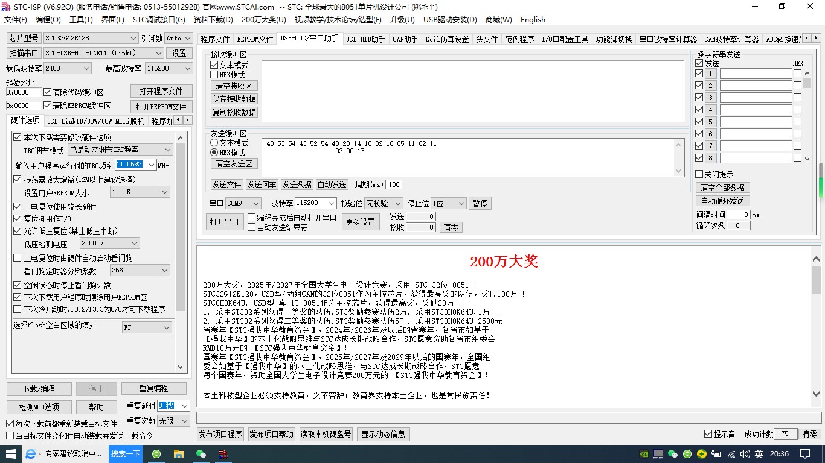Select the 文本模式 radio in the send buffer
This screenshot has width=825, height=463.
(x=214, y=143)
